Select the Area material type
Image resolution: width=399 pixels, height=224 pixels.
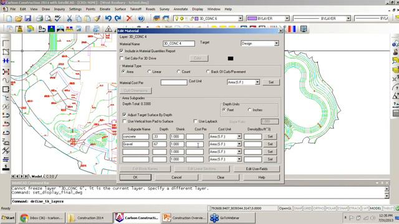click(123, 72)
